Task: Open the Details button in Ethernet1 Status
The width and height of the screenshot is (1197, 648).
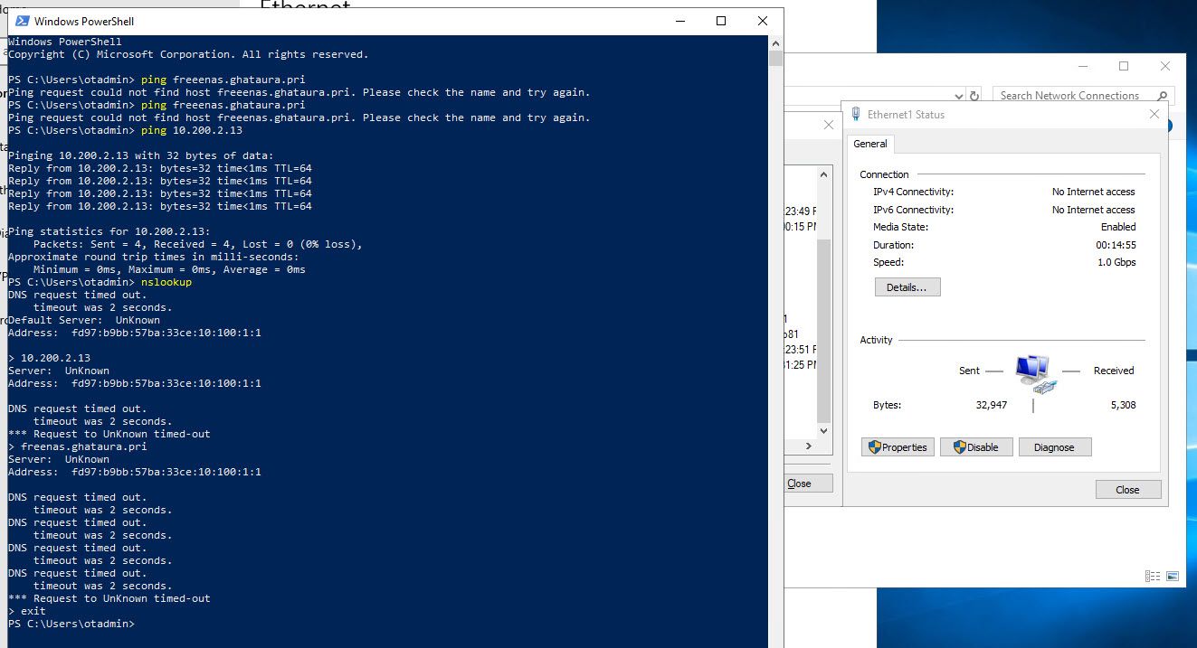Action: 907,287
